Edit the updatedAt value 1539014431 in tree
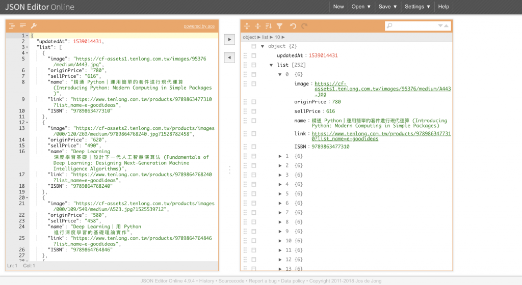Screen dimensions: 522x285 323,55
